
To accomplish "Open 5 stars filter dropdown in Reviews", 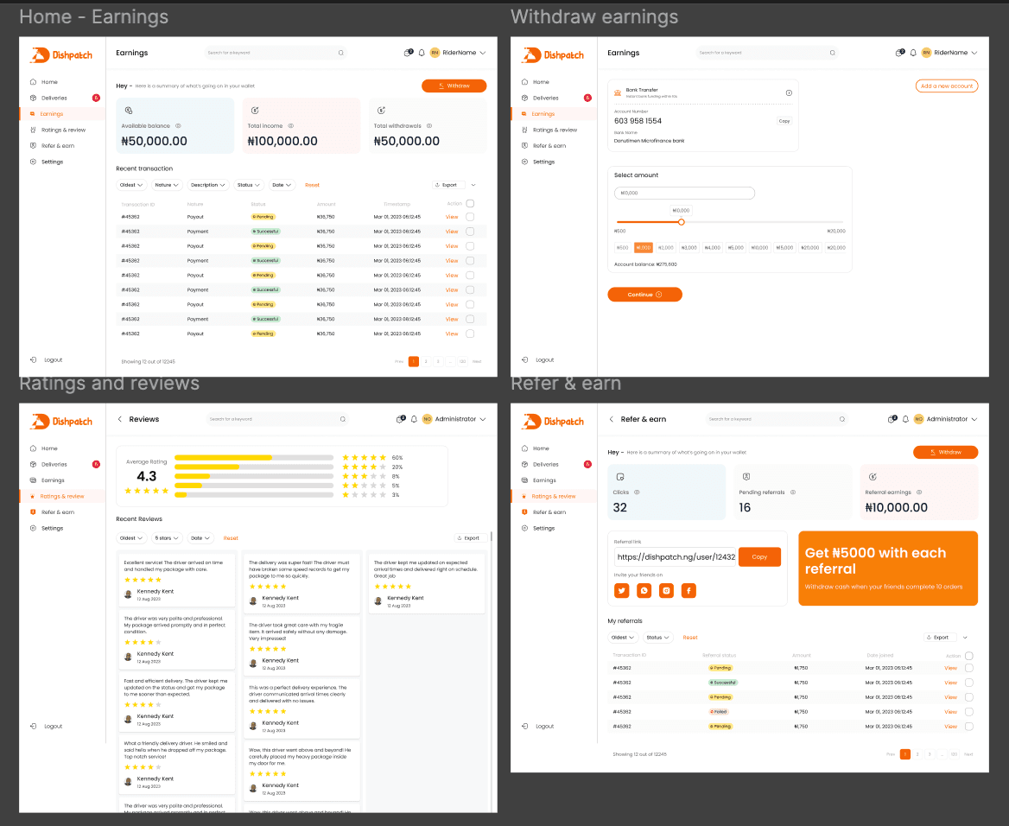I will click(168, 538).
